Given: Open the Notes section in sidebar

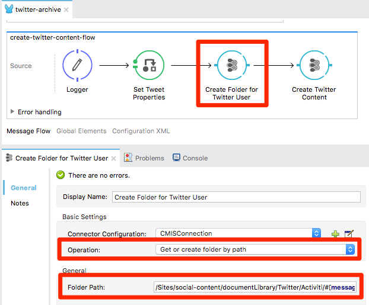Looking at the screenshot, I should point(20,203).
